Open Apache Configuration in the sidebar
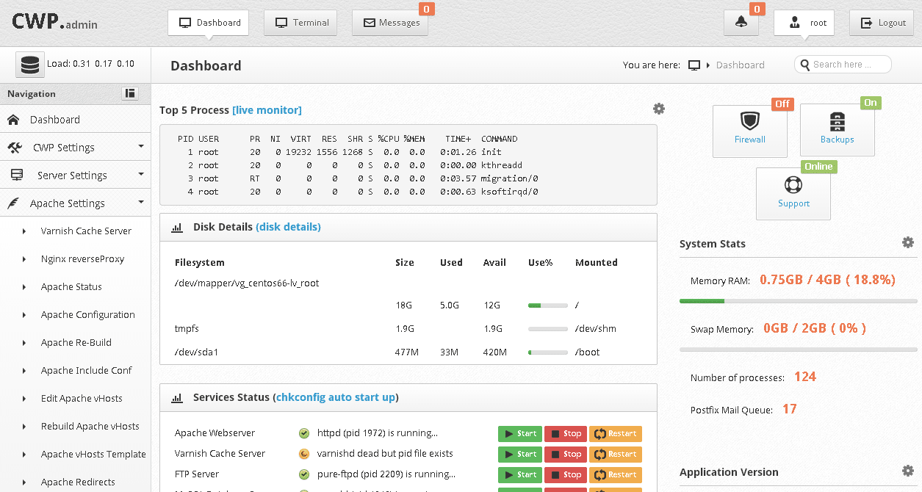Screen dimensions: 922x492 (x=87, y=315)
